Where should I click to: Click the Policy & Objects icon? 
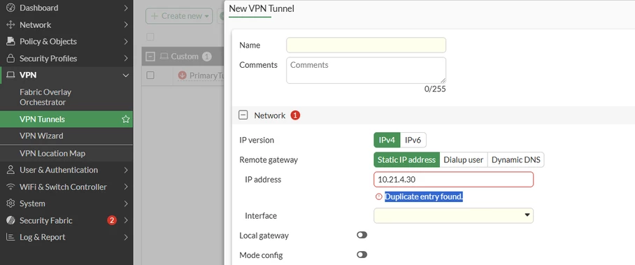pyautogui.click(x=10, y=41)
